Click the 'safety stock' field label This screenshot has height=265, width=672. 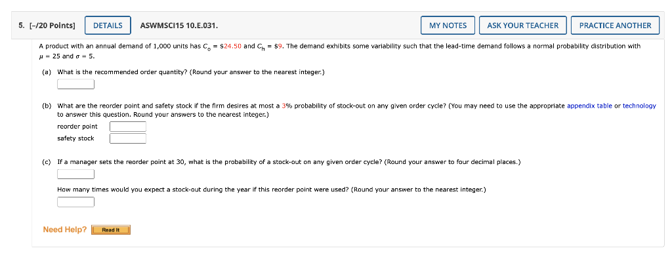coord(75,138)
